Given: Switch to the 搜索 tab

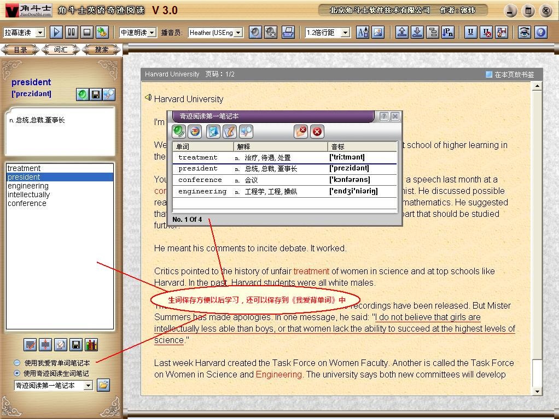Looking at the screenshot, I should [102, 50].
